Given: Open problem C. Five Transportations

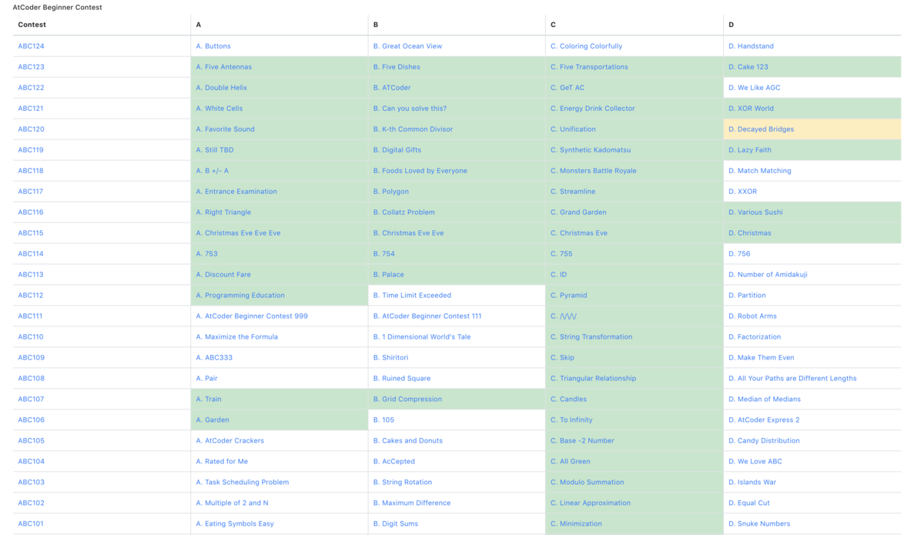Looking at the screenshot, I should pos(589,67).
